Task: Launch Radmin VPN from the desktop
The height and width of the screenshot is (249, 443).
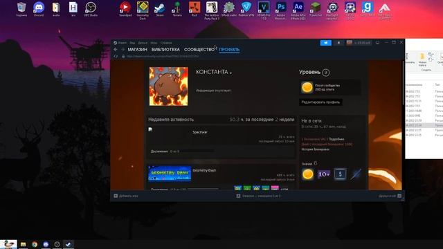Action: click(x=246, y=9)
